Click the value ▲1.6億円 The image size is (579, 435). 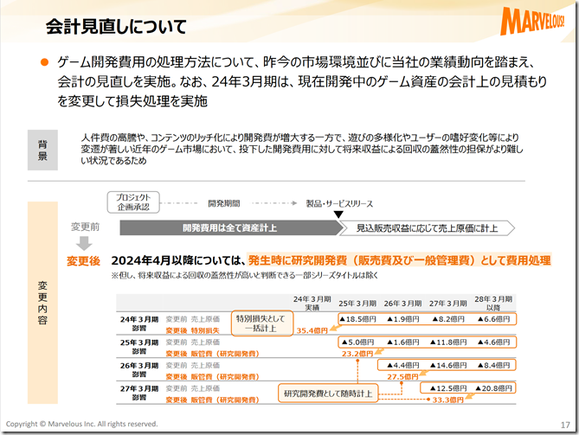(x=402, y=342)
